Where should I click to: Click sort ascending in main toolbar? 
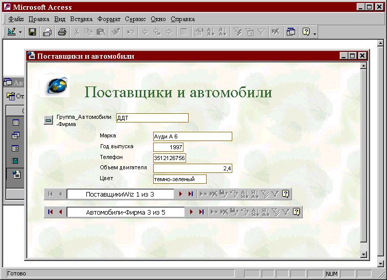211,32
